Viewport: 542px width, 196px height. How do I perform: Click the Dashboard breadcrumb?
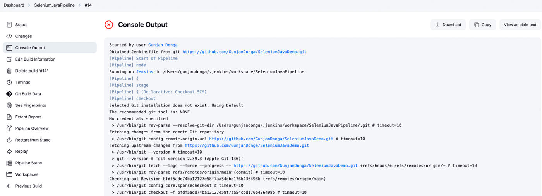click(14, 5)
